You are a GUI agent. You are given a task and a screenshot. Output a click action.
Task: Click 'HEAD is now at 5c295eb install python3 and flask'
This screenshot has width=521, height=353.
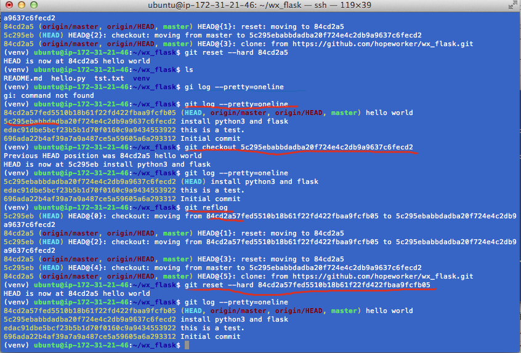(x=107, y=164)
